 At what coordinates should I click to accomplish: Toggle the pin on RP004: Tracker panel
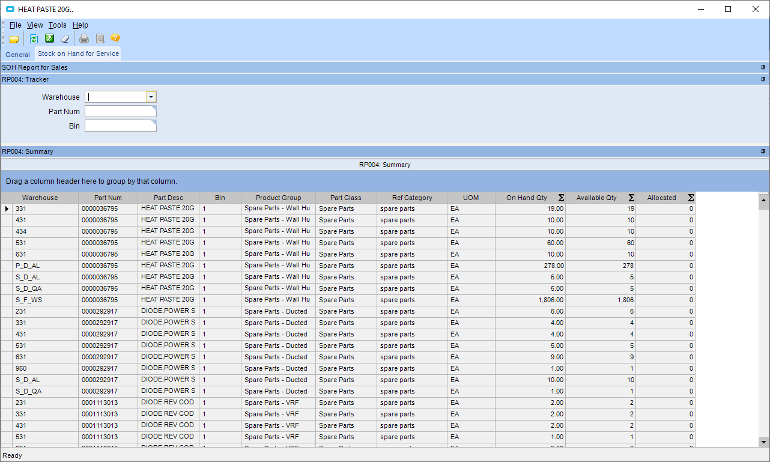[763, 79]
